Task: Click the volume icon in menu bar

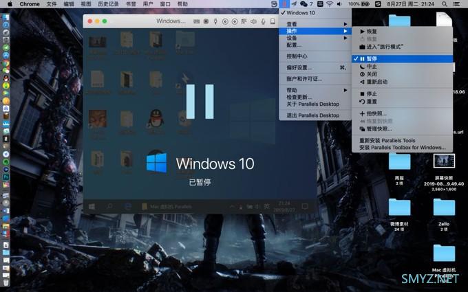Action: pyautogui.click(x=339, y=4)
